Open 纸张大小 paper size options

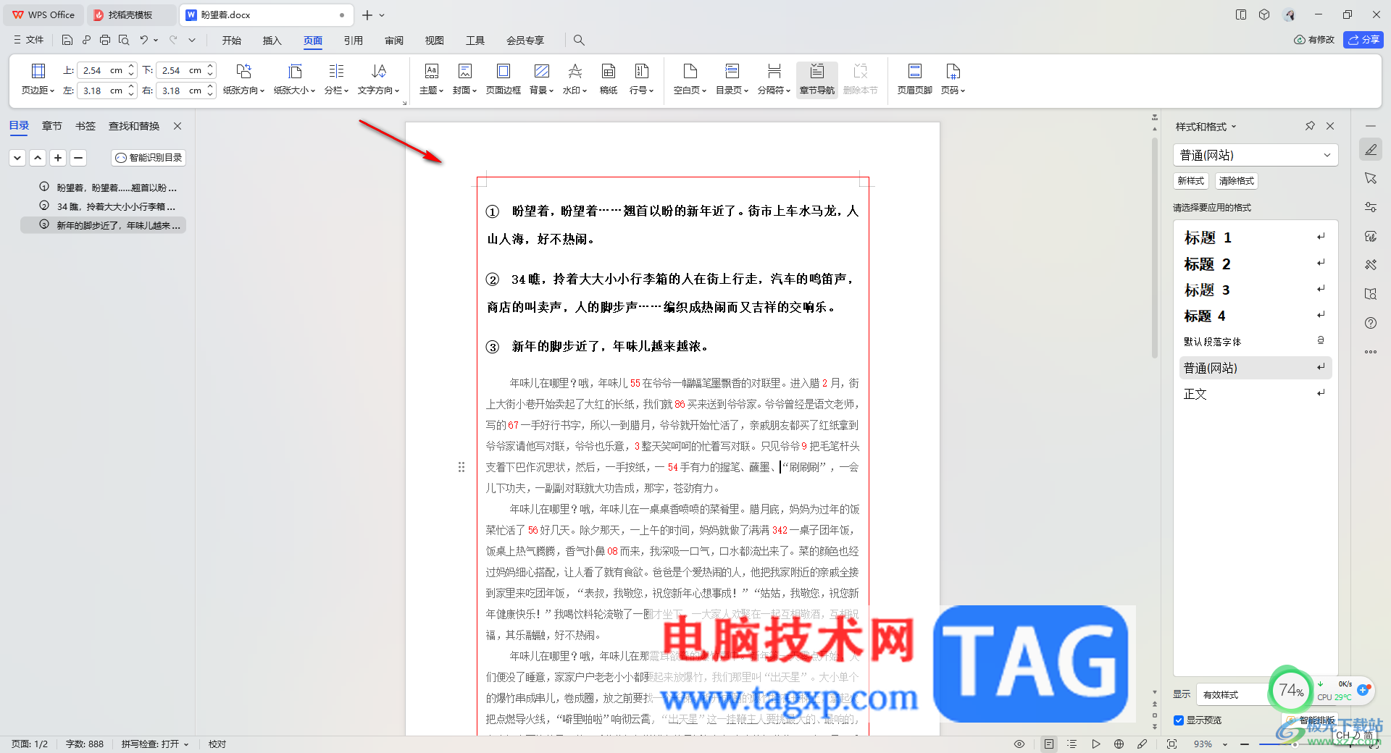click(x=294, y=78)
